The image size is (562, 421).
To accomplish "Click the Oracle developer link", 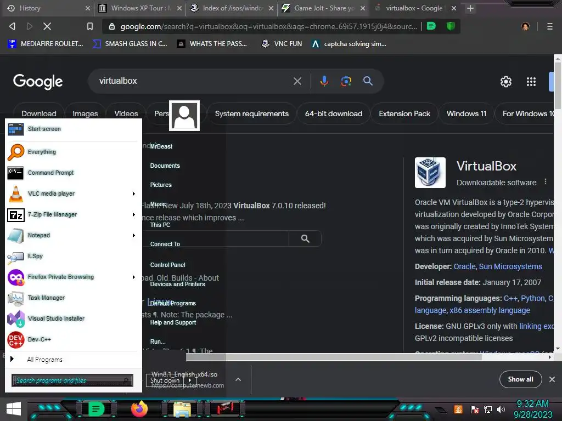I will (x=464, y=267).
